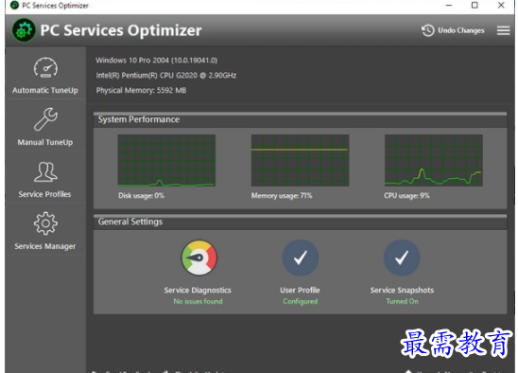The height and width of the screenshot is (373, 518).
Task: Click the 'CPU usage: 9%' text
Action: pos(406,196)
